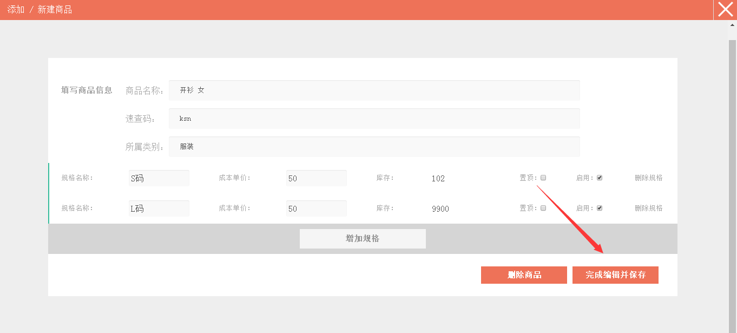Close the 新建商品 dialog with the X icon

[725, 10]
